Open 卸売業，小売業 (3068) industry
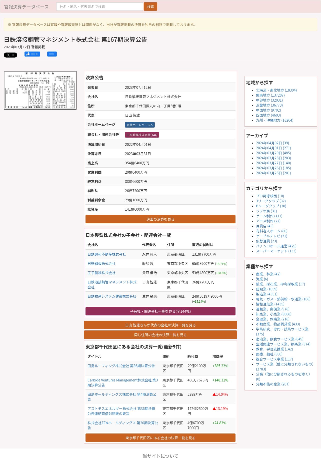 tap(273, 314)
